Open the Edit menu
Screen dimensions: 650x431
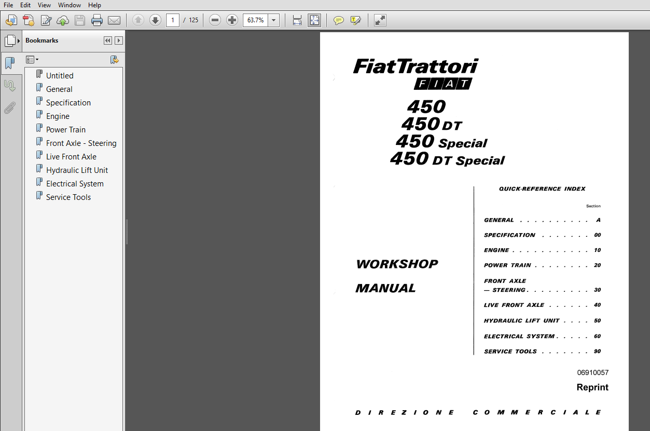coord(25,5)
